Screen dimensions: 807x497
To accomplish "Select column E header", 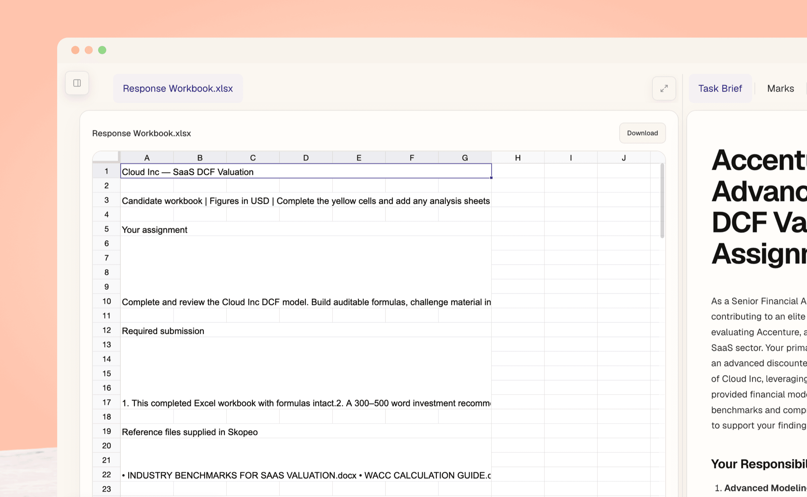I will [x=359, y=158].
